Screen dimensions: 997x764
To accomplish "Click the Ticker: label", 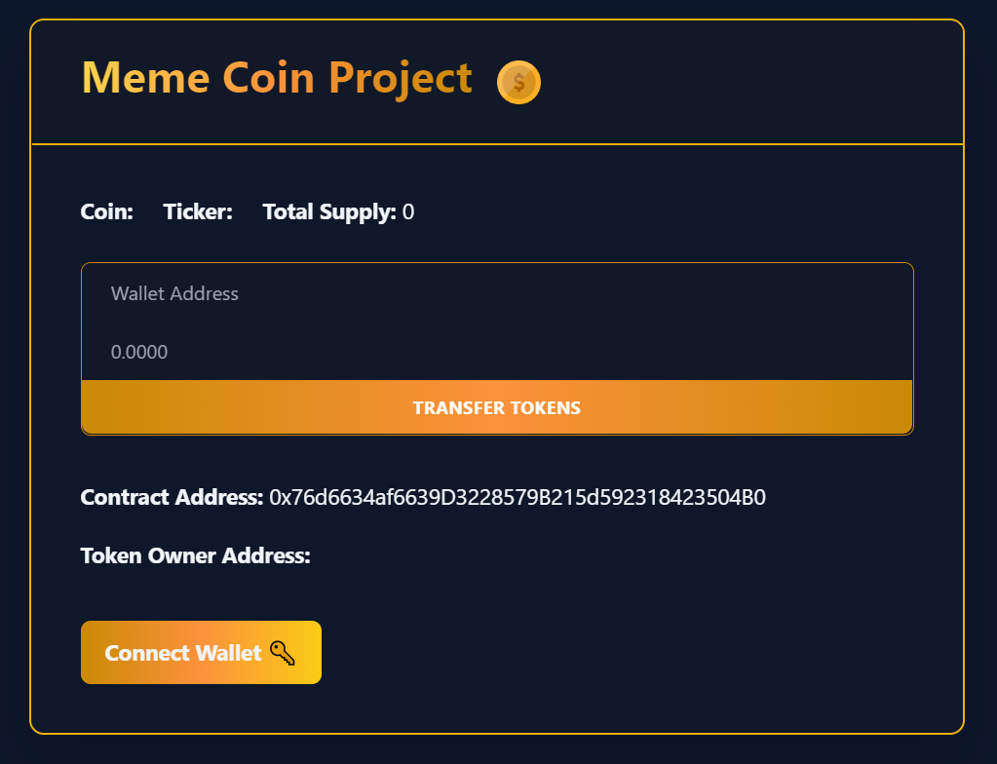I will (x=197, y=211).
